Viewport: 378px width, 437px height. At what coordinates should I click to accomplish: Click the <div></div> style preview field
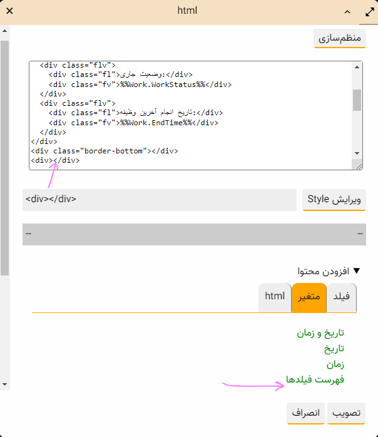click(160, 200)
